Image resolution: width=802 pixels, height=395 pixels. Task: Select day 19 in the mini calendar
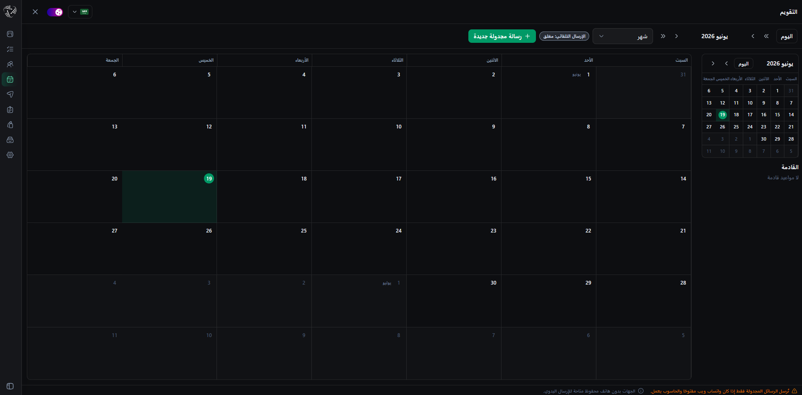coord(722,115)
